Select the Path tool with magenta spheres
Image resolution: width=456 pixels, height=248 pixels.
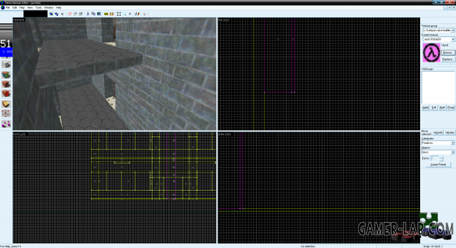[x=6, y=124]
